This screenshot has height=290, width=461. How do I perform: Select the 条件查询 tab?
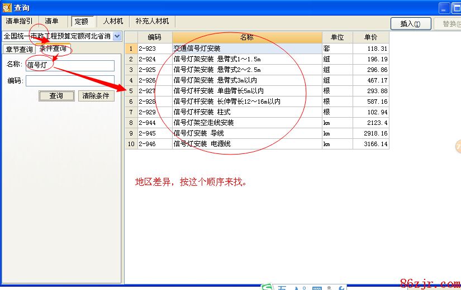(x=53, y=49)
